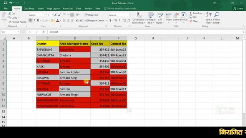Expand the Name Box dropdown
246x138 pixels.
(x=18, y=32)
